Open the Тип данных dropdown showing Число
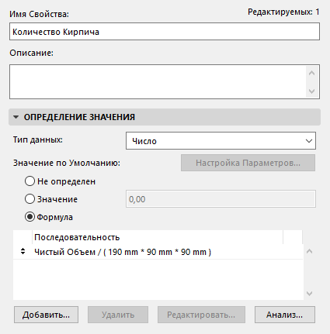This screenshot has height=334, width=330. [221, 141]
